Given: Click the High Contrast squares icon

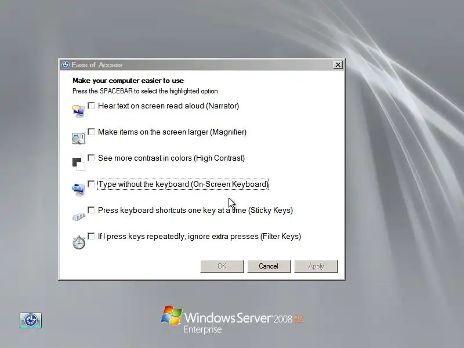Looking at the screenshot, I should pos(79,164).
